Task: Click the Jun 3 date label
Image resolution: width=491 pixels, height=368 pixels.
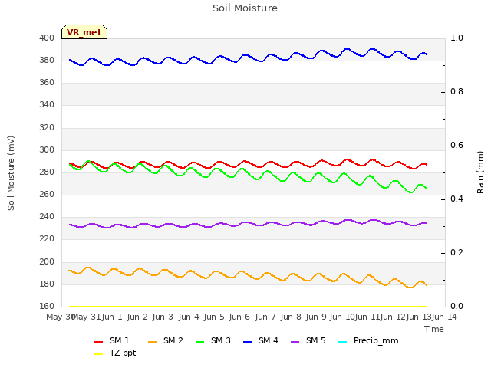Action: click(163, 317)
